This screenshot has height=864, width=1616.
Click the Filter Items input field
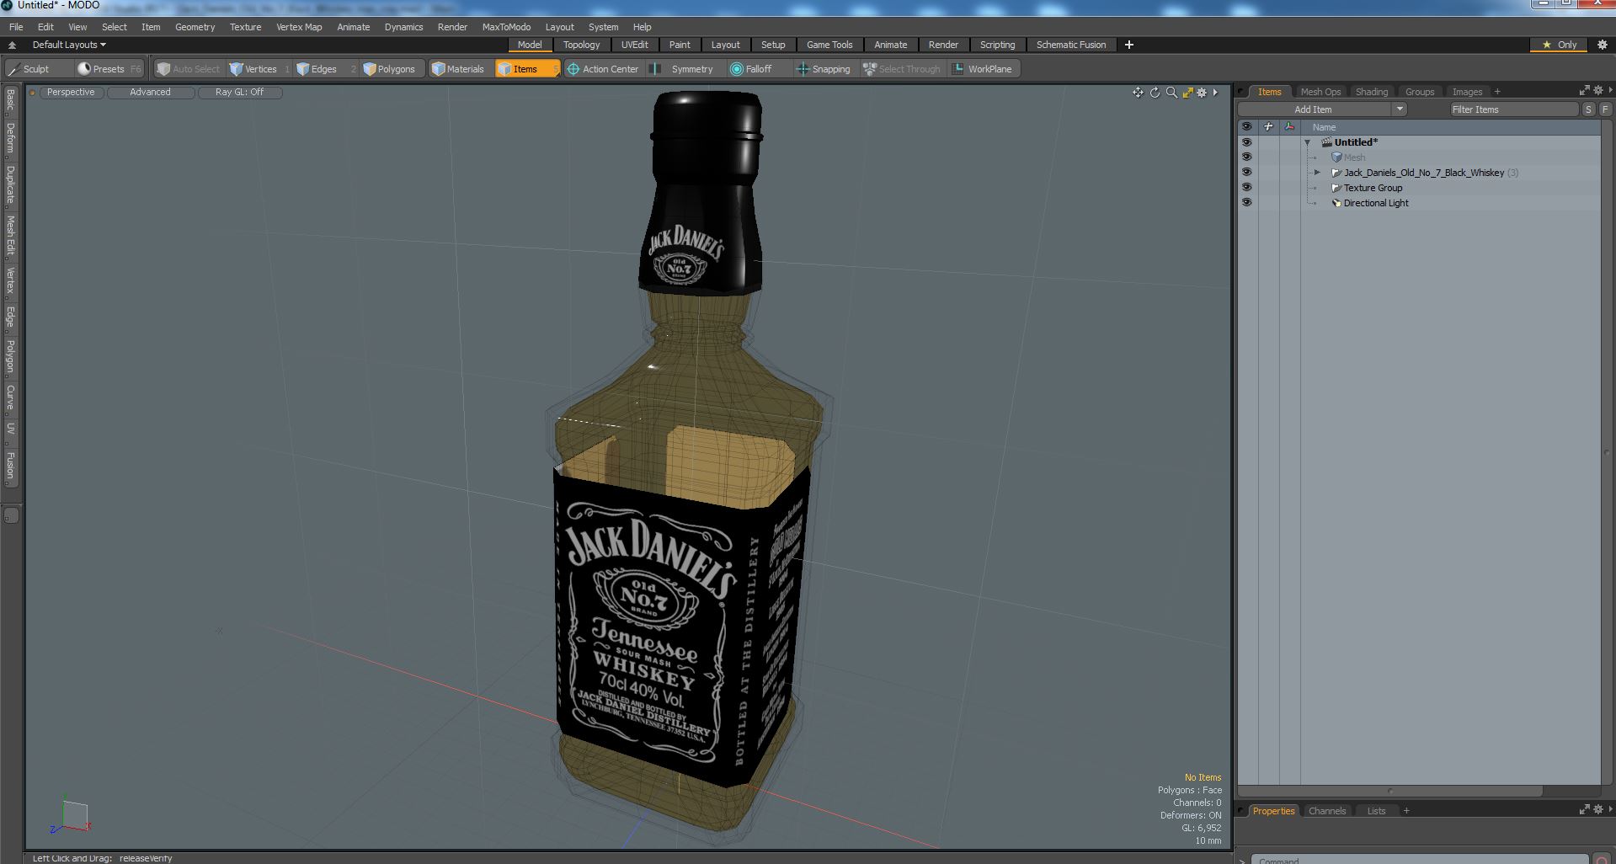coord(1513,109)
